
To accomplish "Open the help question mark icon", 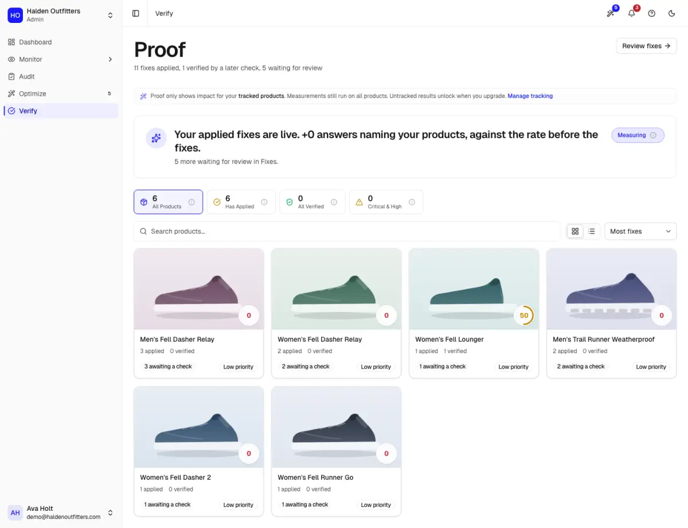I will coord(652,13).
